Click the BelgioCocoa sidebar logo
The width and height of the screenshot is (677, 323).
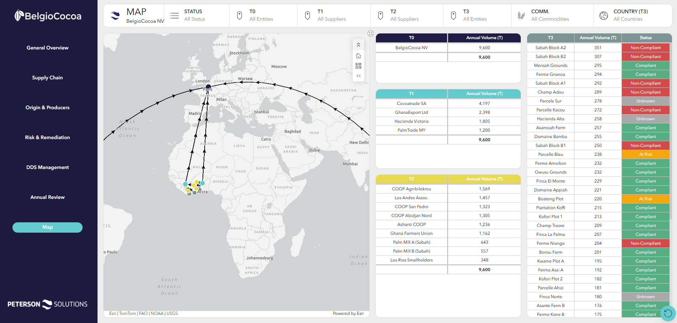(48, 16)
